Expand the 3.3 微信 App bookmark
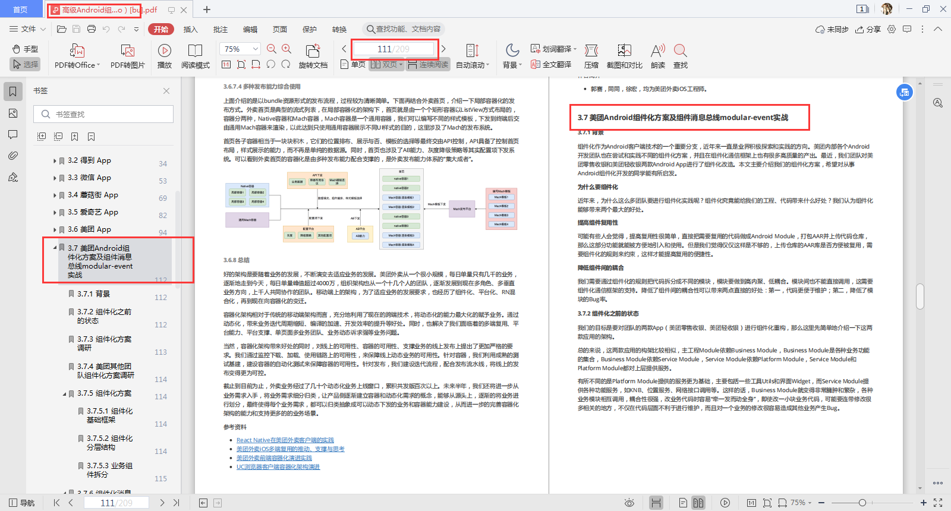951x511 pixels. tap(55, 178)
